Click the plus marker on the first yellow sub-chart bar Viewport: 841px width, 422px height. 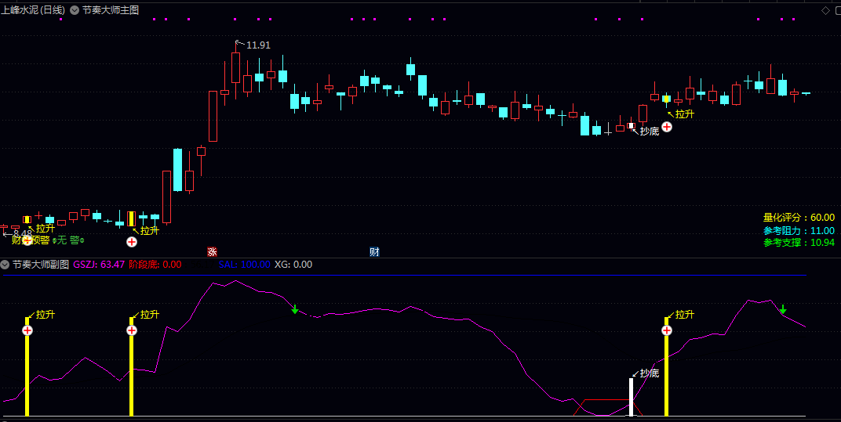pyautogui.click(x=27, y=330)
